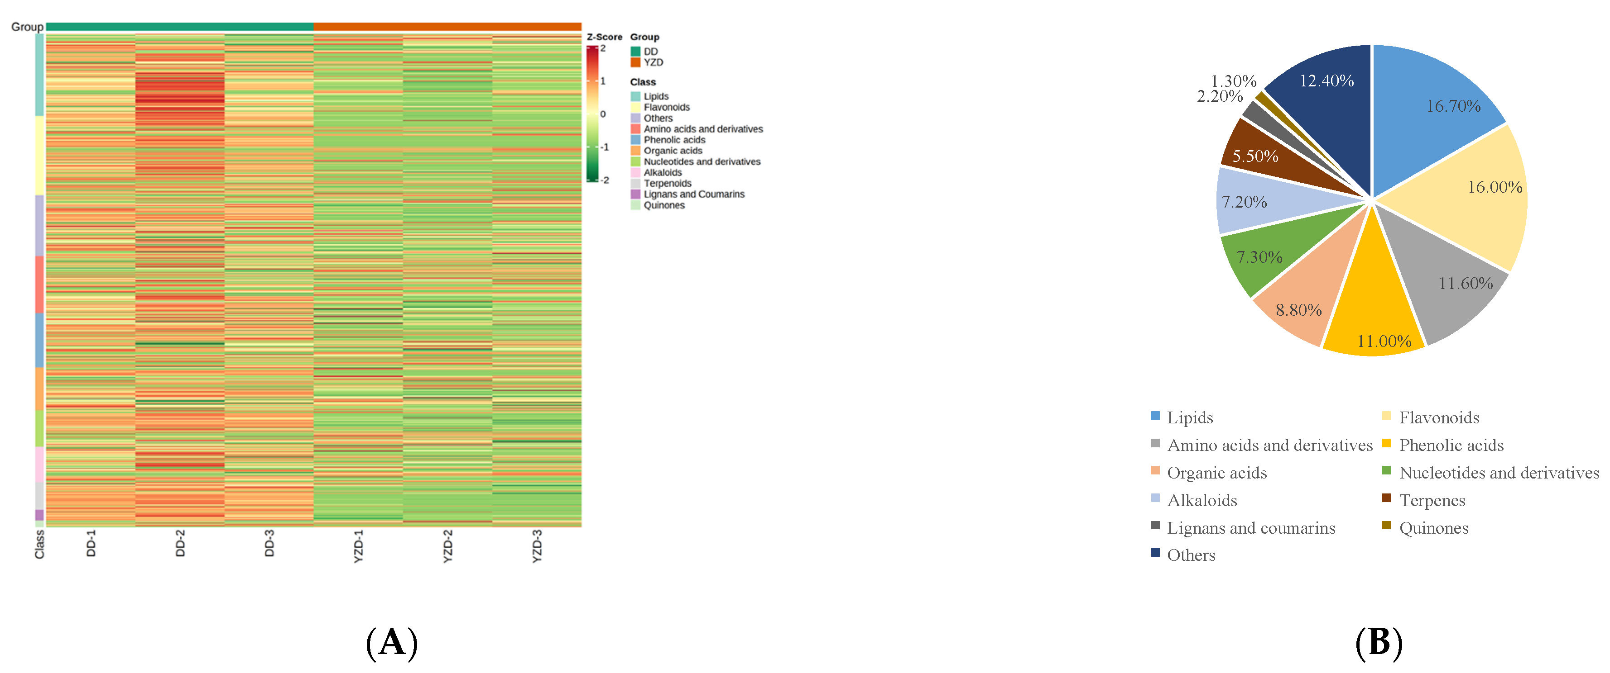Click the Alkaloids legend entry under pie chart
This screenshot has width=1610, height=673.
[1194, 500]
